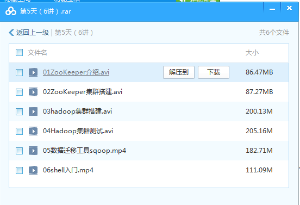The image size is (300, 205).
Task: Go back via 返回上一级 link
Action: (32, 33)
